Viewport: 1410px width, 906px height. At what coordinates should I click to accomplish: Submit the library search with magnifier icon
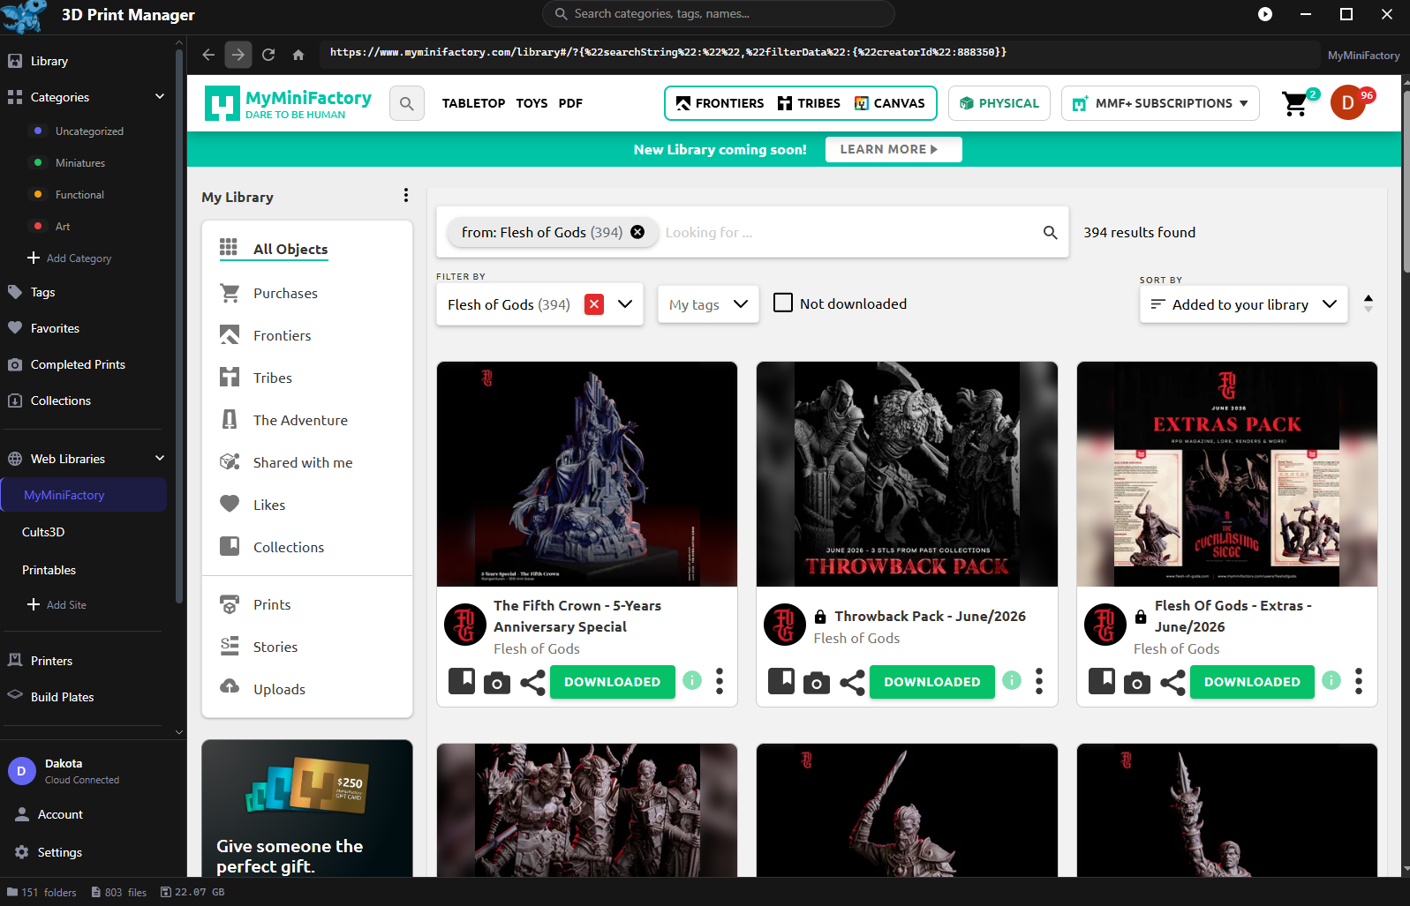point(1050,232)
